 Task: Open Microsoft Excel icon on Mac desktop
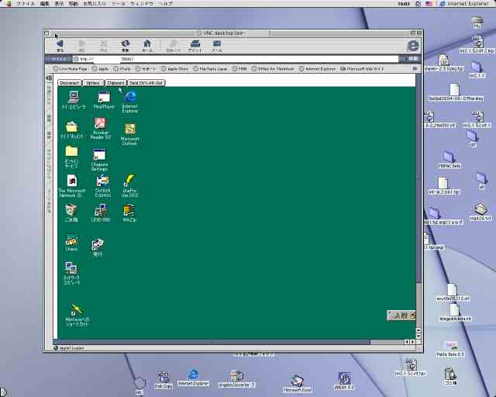tap(297, 381)
